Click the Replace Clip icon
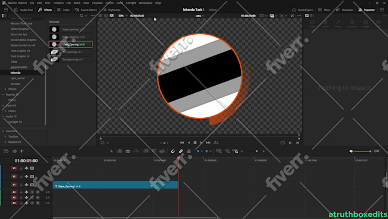388x219 pixels. [162, 151]
